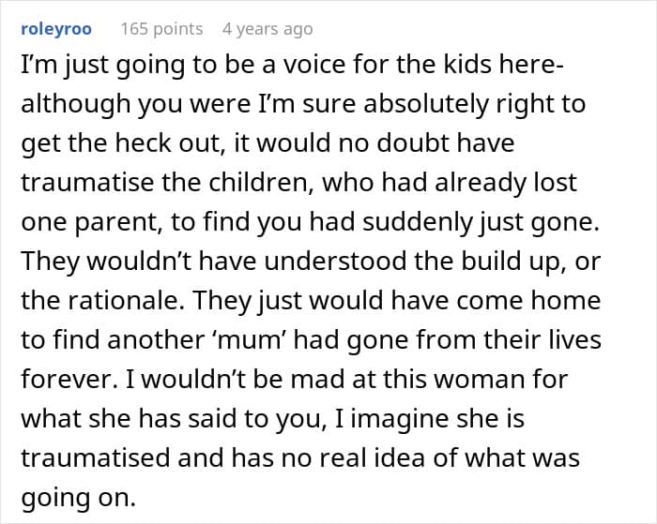This screenshot has width=657, height=524.
Task: Click the word 'traumatised' near the bottom
Action: point(95,457)
